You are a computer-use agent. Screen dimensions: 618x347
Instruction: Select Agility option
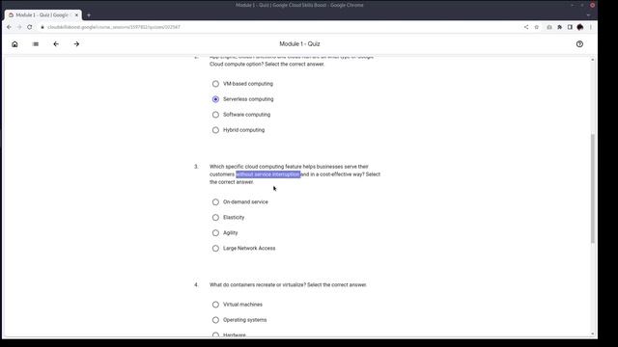click(x=215, y=233)
